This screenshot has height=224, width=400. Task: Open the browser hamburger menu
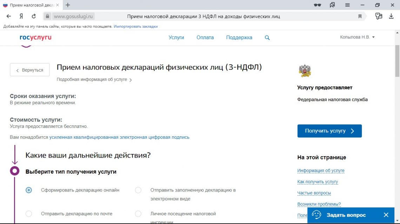(347, 5)
